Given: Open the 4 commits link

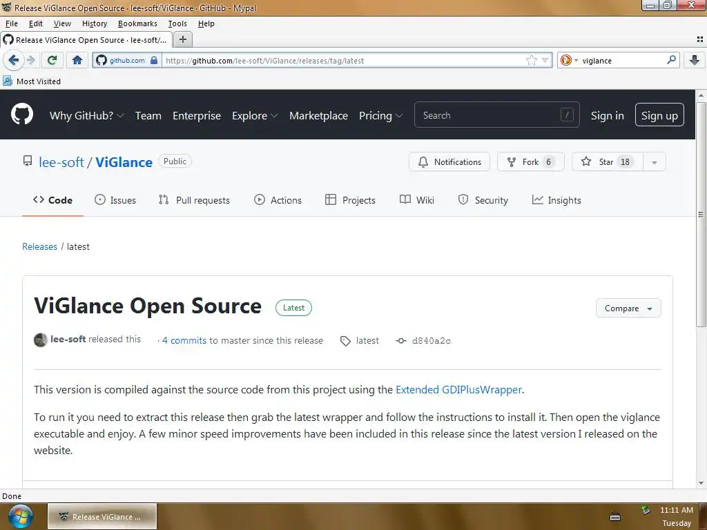Looking at the screenshot, I should point(184,340).
